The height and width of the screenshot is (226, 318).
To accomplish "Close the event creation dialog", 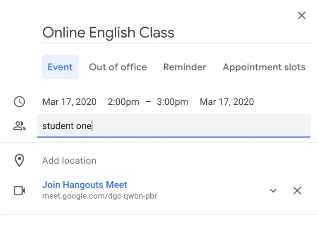I will [x=302, y=16].
